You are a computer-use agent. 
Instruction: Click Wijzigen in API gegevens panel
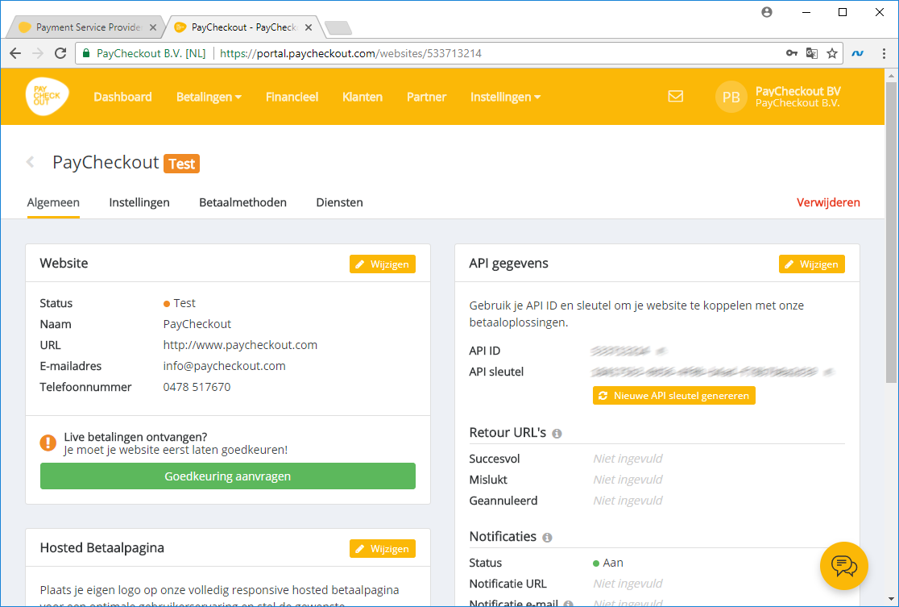click(811, 264)
